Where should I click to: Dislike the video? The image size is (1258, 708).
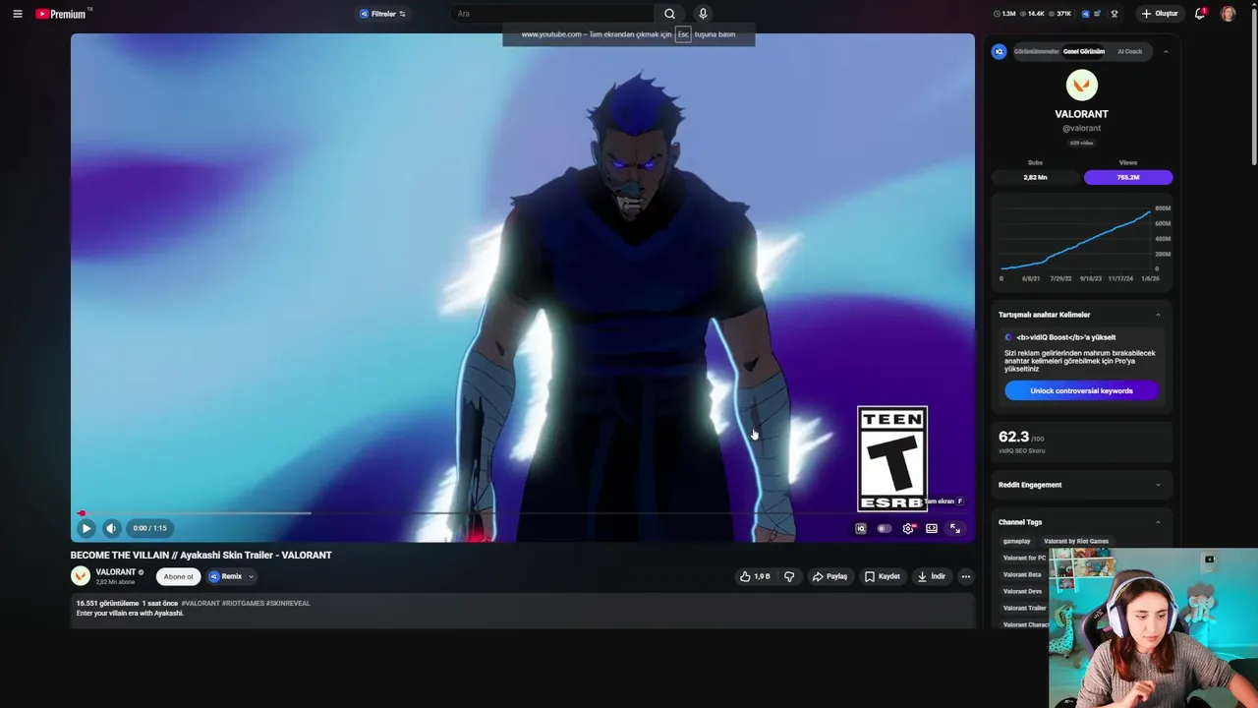coord(789,576)
